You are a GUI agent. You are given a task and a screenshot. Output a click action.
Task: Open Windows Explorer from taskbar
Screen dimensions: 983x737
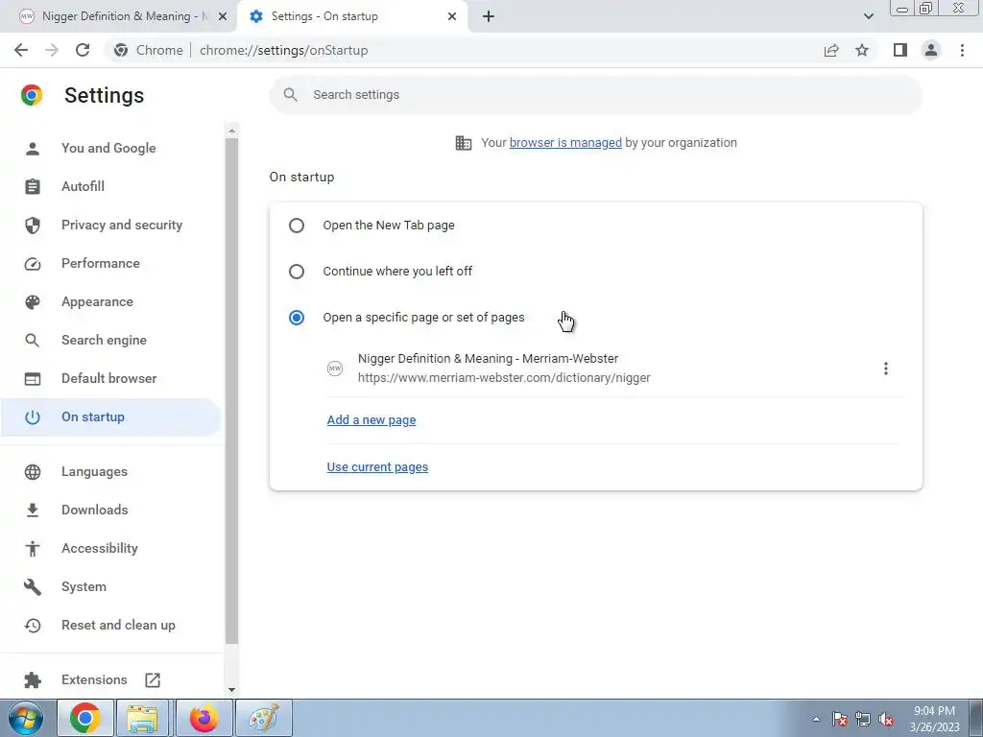(x=142, y=719)
